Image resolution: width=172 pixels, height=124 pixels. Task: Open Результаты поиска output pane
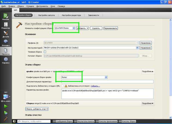coord(84,121)
